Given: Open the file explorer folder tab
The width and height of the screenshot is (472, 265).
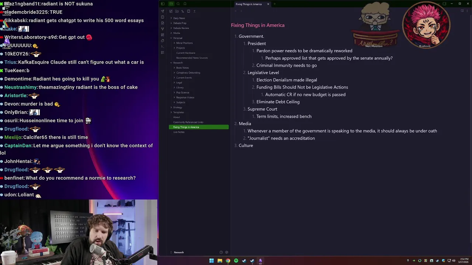Looking at the screenshot, I should [x=171, y=4].
